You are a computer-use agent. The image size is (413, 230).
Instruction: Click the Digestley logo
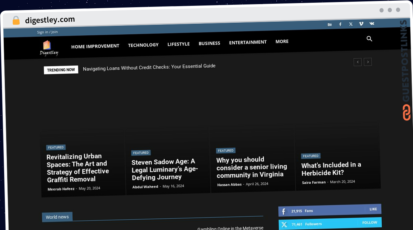point(49,48)
